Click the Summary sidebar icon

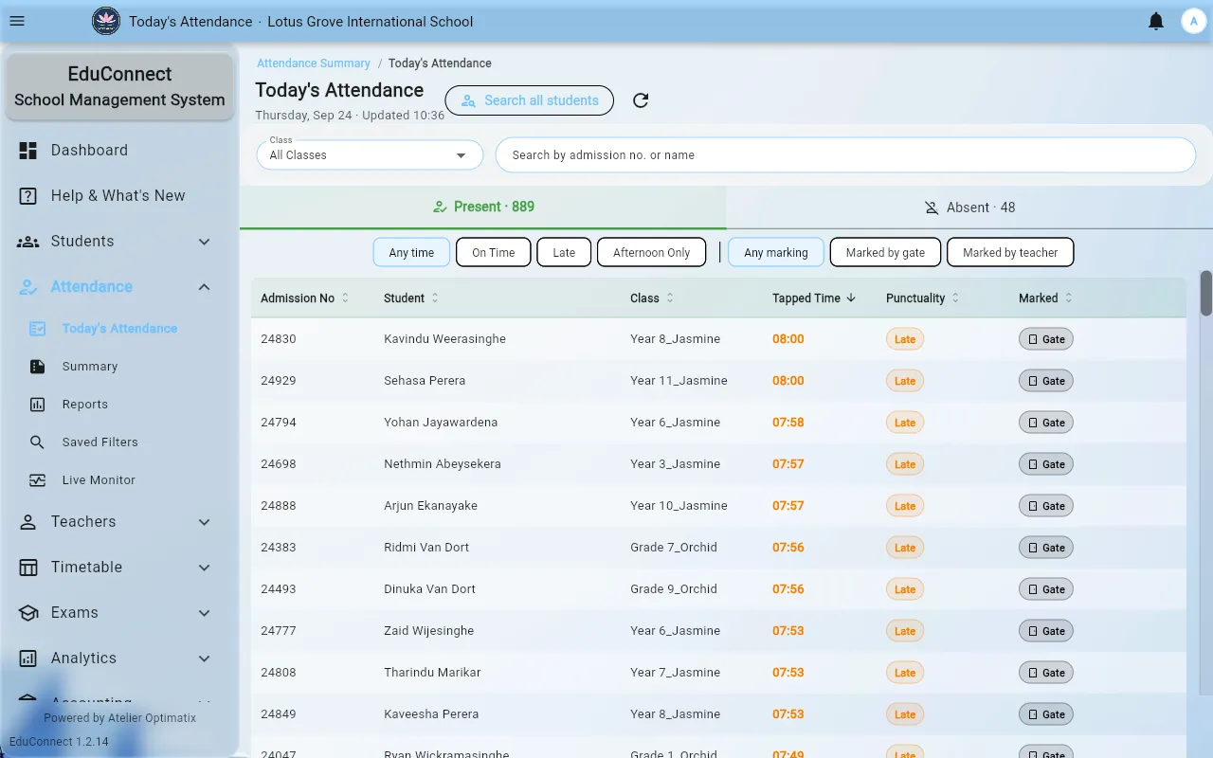tap(38, 367)
